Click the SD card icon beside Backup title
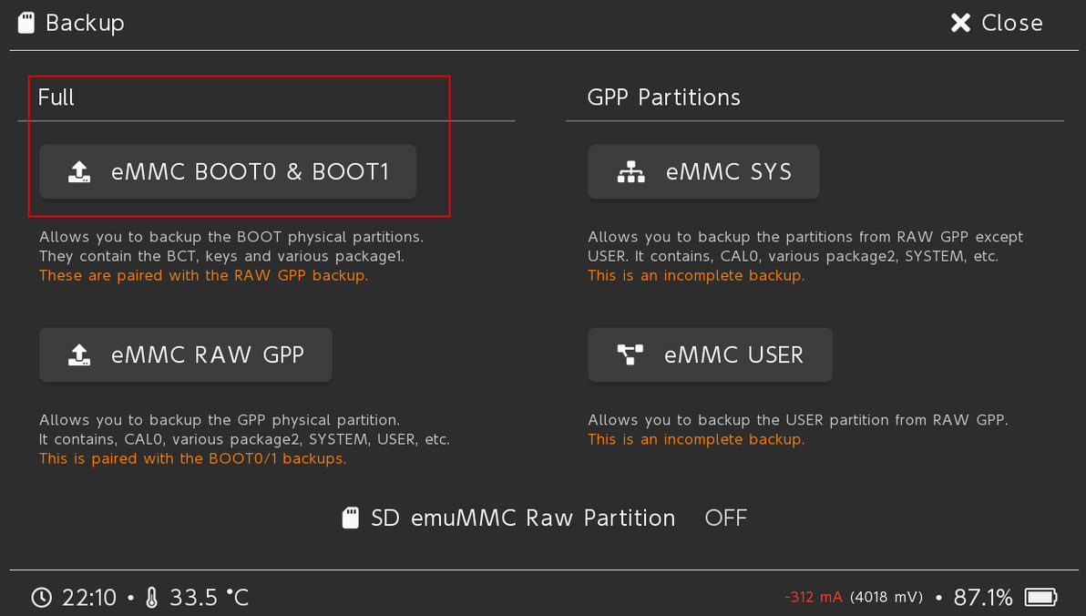1086x616 pixels. [x=26, y=23]
